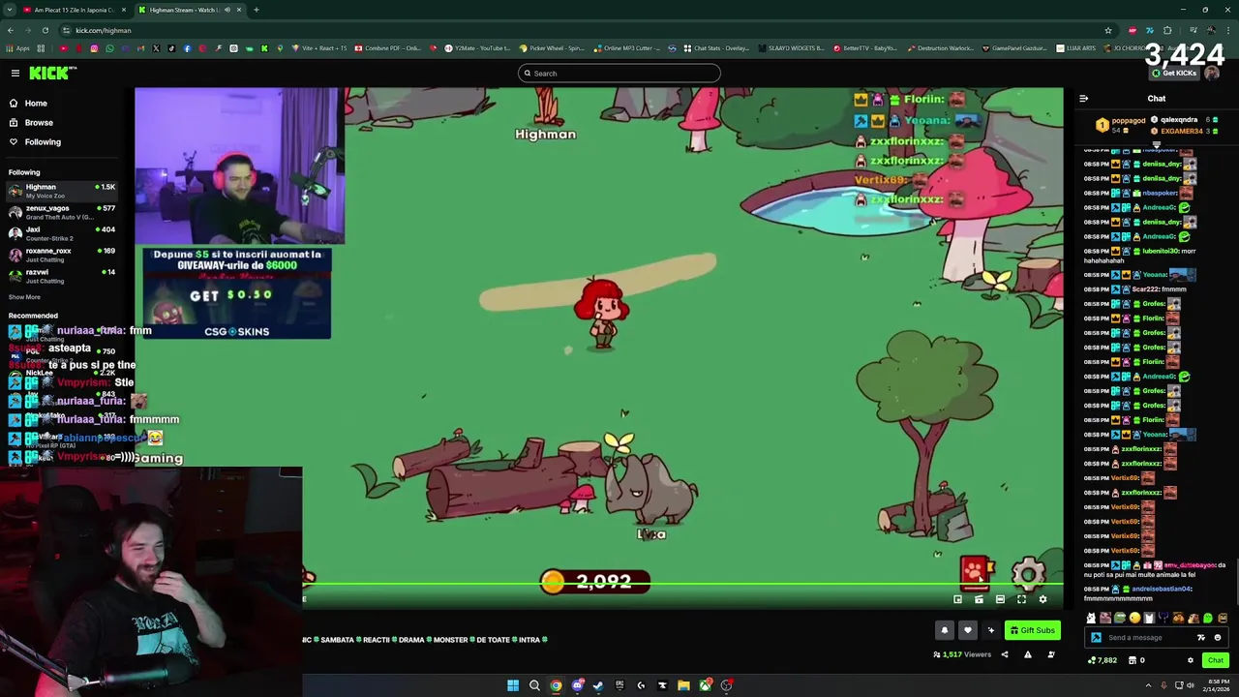Toggle theater mode on player
Viewport: 1239px width, 697px height.
coord(1000,600)
